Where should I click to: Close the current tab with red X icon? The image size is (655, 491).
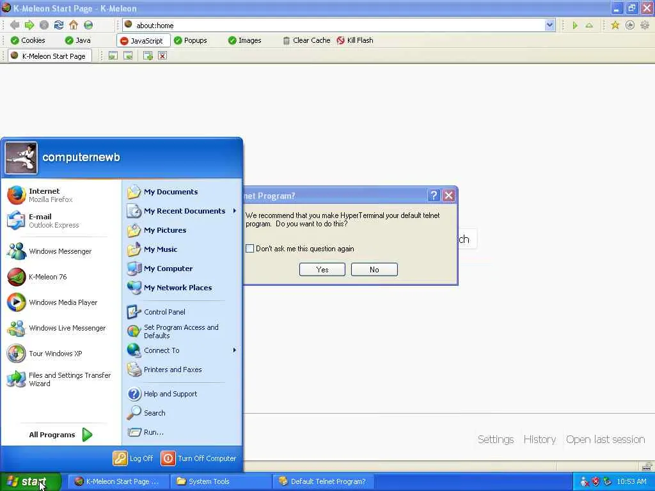tap(162, 56)
